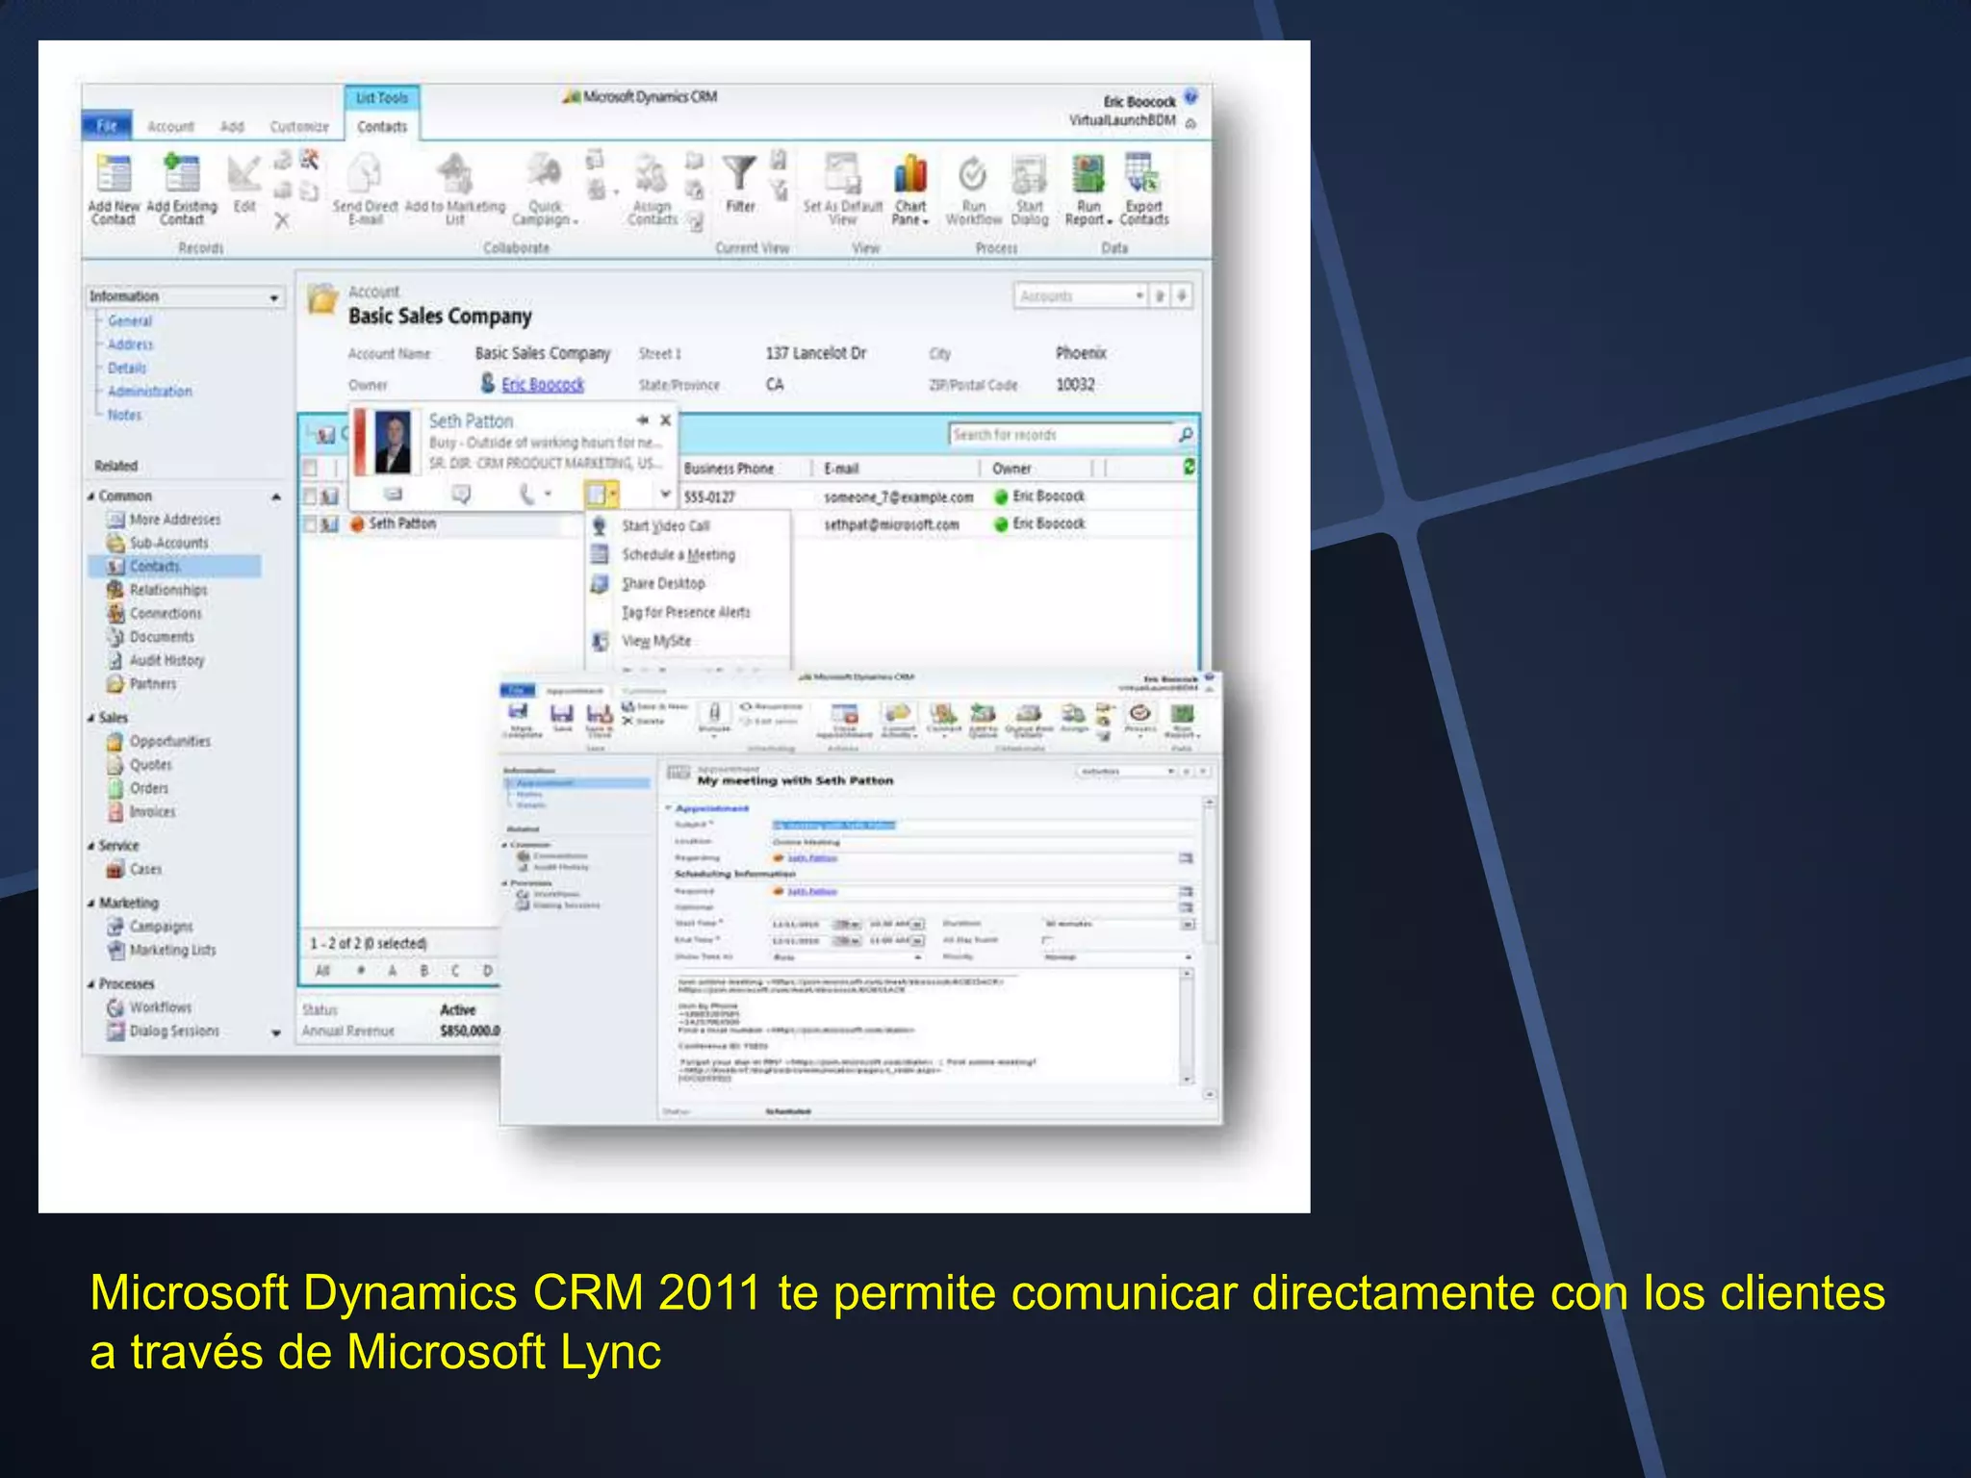Screen dimensions: 1971x1478
Task: Check the Seth Patton row checkbox
Action: 310,524
